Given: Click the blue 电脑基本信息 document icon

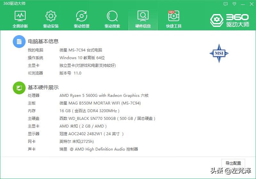Looking at the screenshot, I should point(19,42).
